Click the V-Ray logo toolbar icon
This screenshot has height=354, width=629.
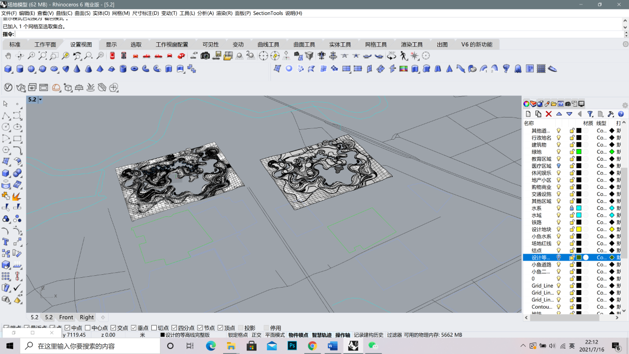click(8, 88)
